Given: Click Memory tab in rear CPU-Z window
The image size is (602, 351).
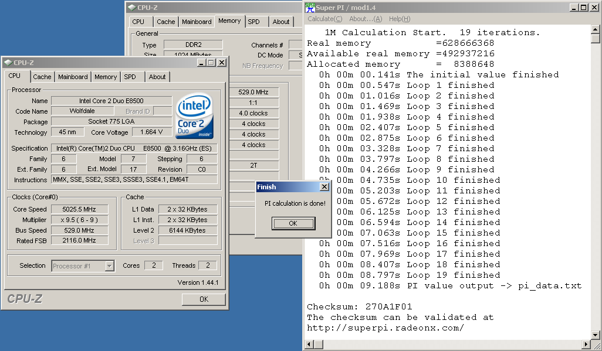Looking at the screenshot, I should point(229,21).
